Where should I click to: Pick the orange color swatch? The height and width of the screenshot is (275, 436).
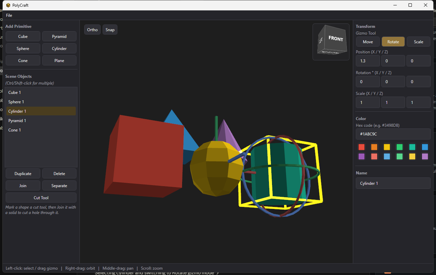click(x=374, y=147)
